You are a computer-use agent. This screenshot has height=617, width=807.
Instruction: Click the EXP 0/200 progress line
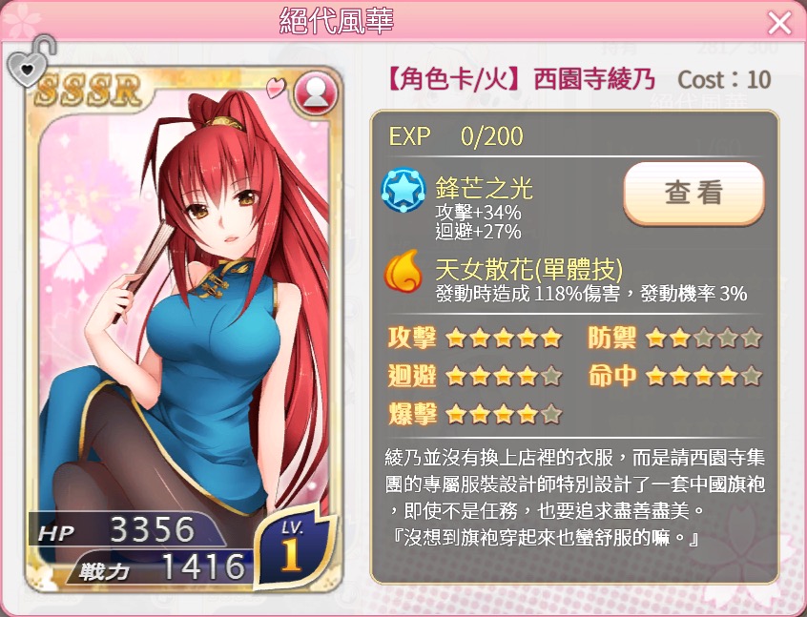pos(456,135)
